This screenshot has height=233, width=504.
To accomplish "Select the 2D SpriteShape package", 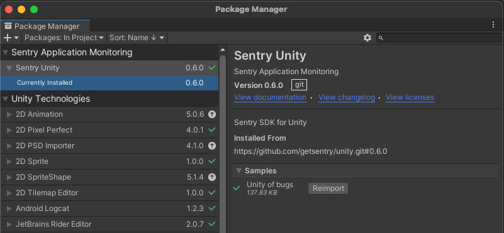I will click(109, 177).
